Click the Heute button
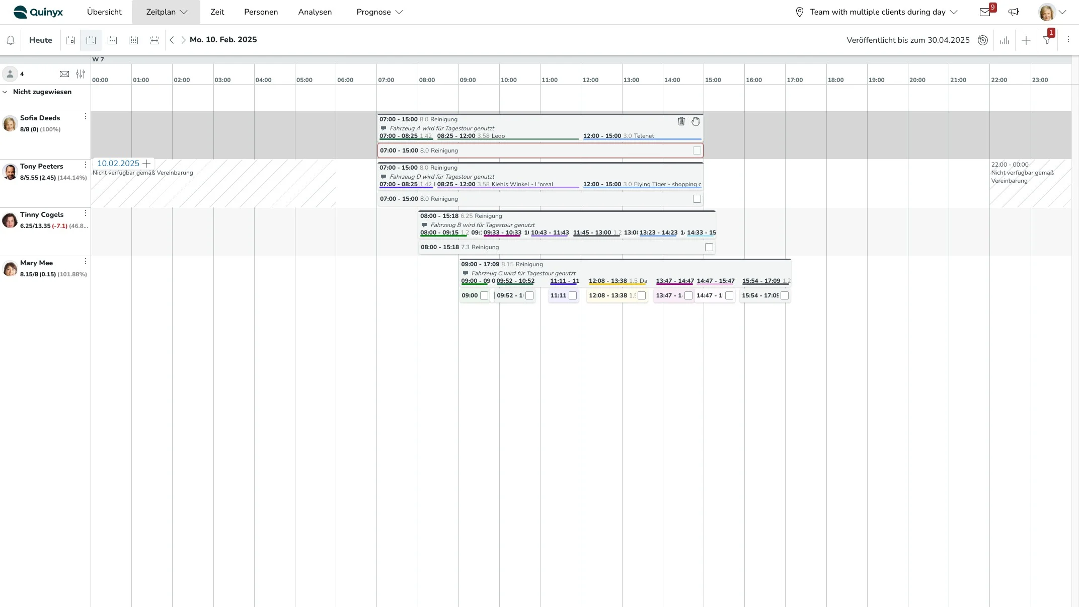The image size is (1079, 607). click(40, 40)
